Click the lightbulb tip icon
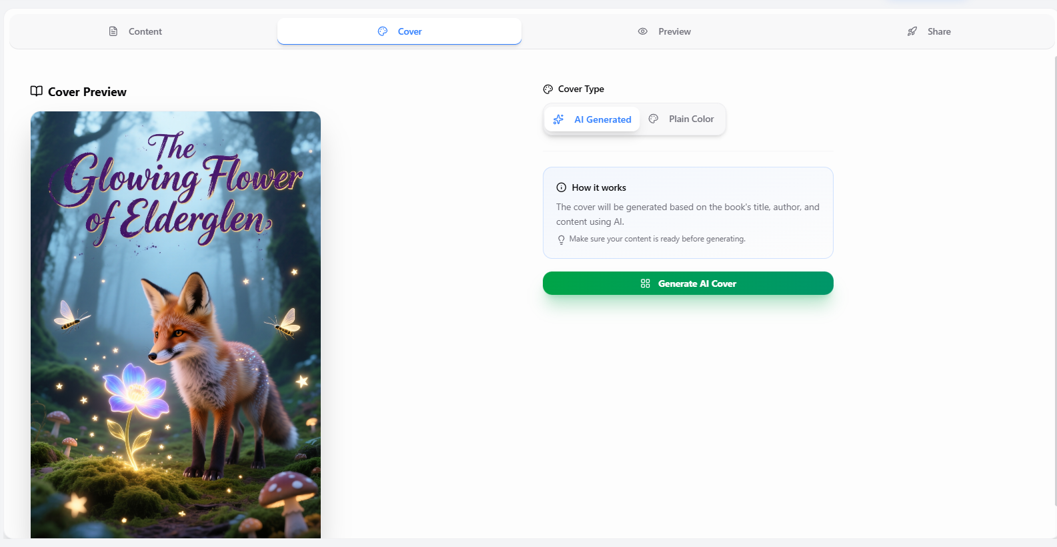Screen dimensions: 1057x547 [x=562, y=239]
